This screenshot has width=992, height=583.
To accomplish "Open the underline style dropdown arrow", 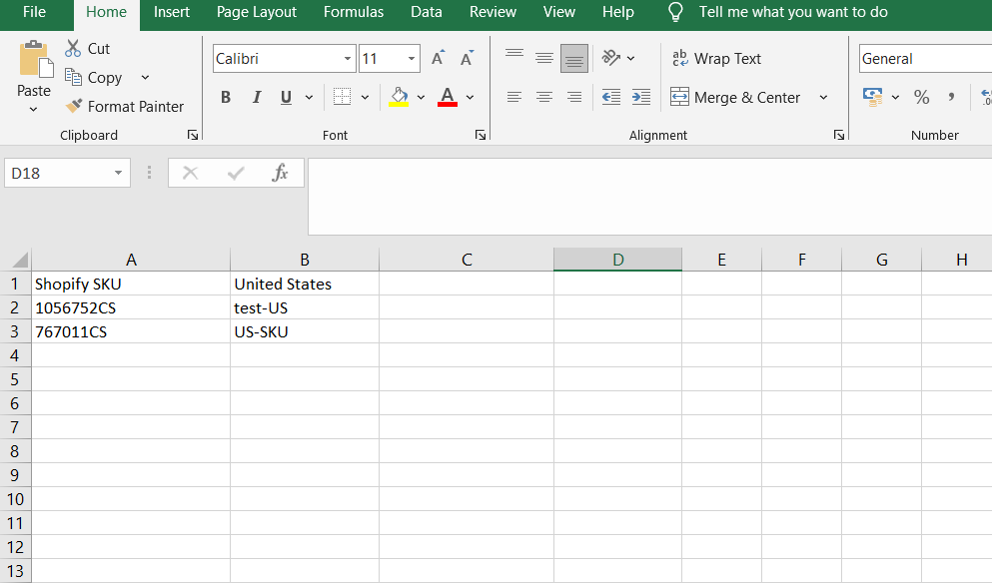I will coord(309,98).
